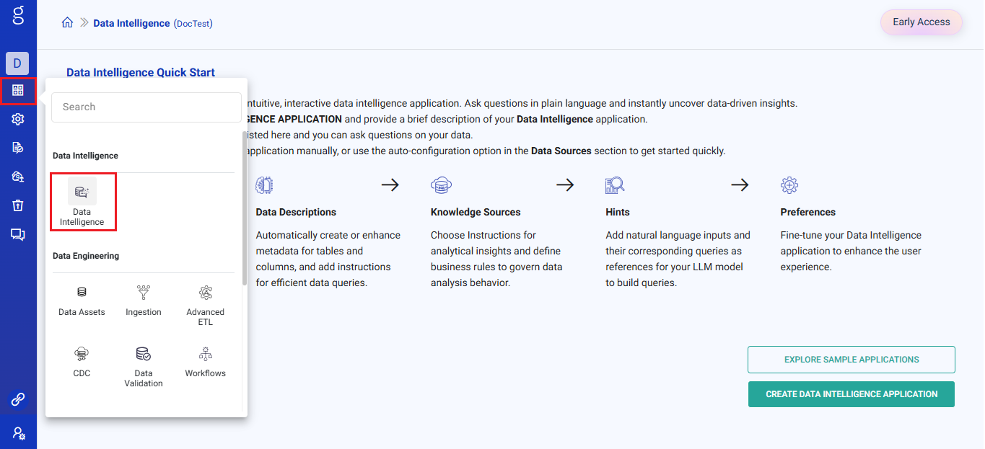
Task: Open the Data Intelligence app tile
Action: 82,202
